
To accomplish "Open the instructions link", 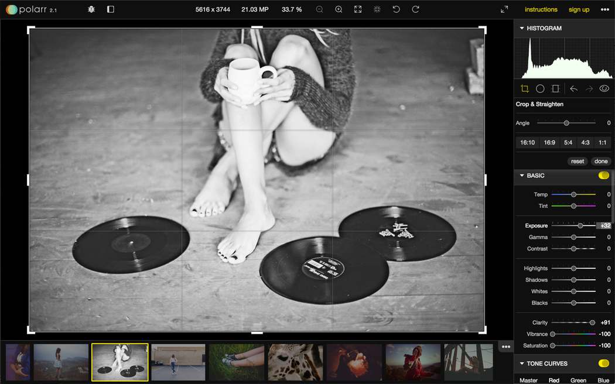I will [x=541, y=9].
